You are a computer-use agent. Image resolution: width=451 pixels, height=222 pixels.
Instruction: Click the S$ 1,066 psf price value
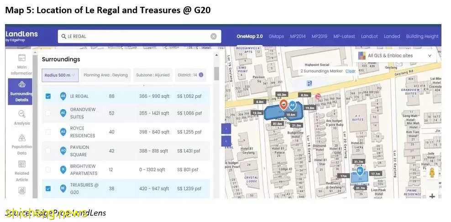(x=189, y=113)
